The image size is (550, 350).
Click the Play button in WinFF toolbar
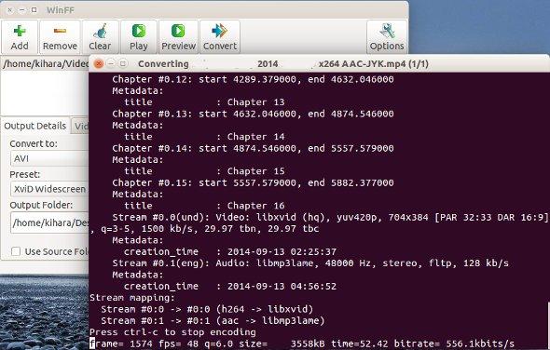tap(139, 37)
